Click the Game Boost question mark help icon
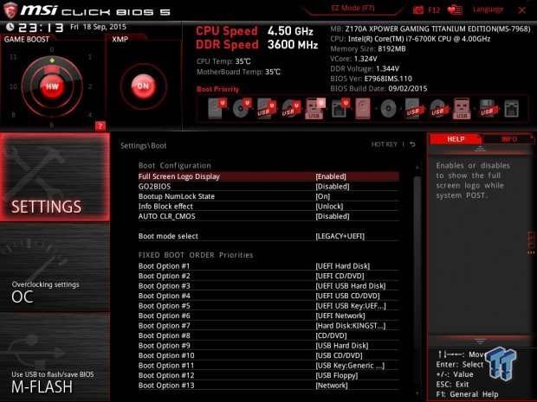This screenshot has width=537, height=402. coord(100,126)
